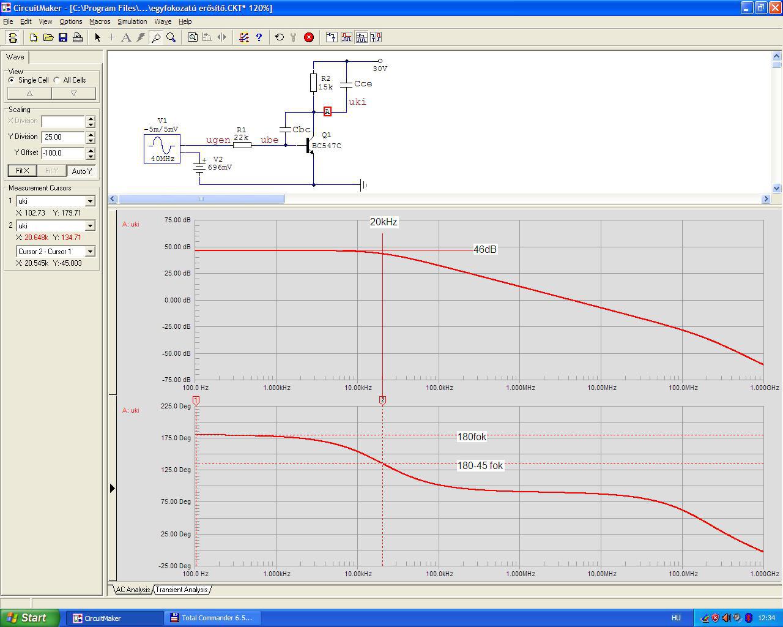Select the Wave panel tab
Screen dimensions: 783x627
(15, 57)
